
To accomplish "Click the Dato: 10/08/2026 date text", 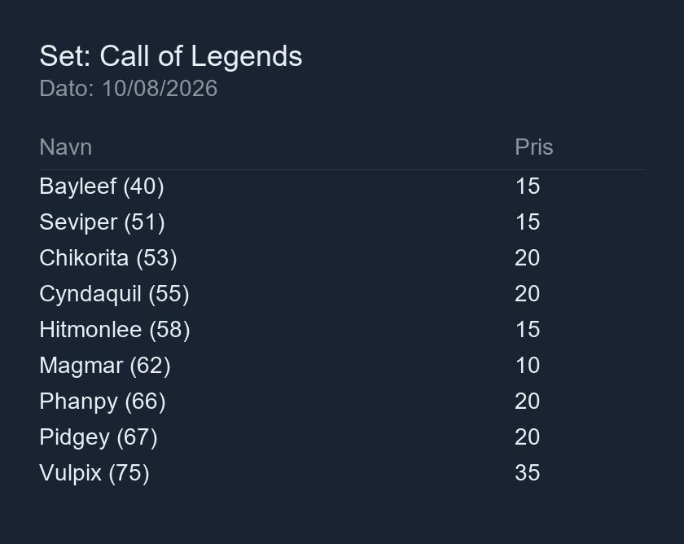I will click(x=129, y=89).
